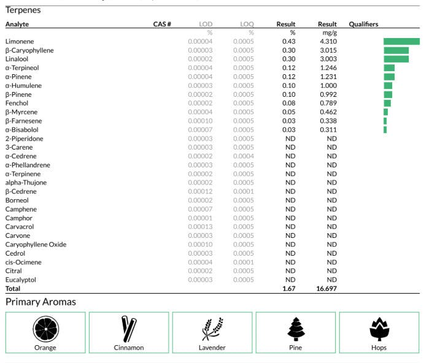The image size is (440, 363).
Task: Click the Primary Aromas heading
Action: coord(41,302)
